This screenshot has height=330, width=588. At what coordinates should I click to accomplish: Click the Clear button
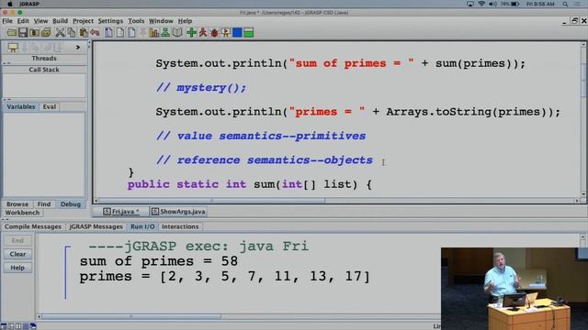click(x=17, y=254)
